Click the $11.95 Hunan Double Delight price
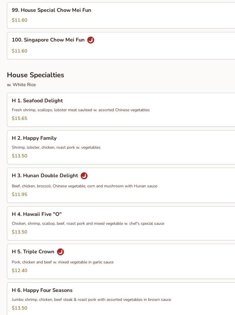Image resolution: width=235 pixels, height=315 pixels. 20,195
